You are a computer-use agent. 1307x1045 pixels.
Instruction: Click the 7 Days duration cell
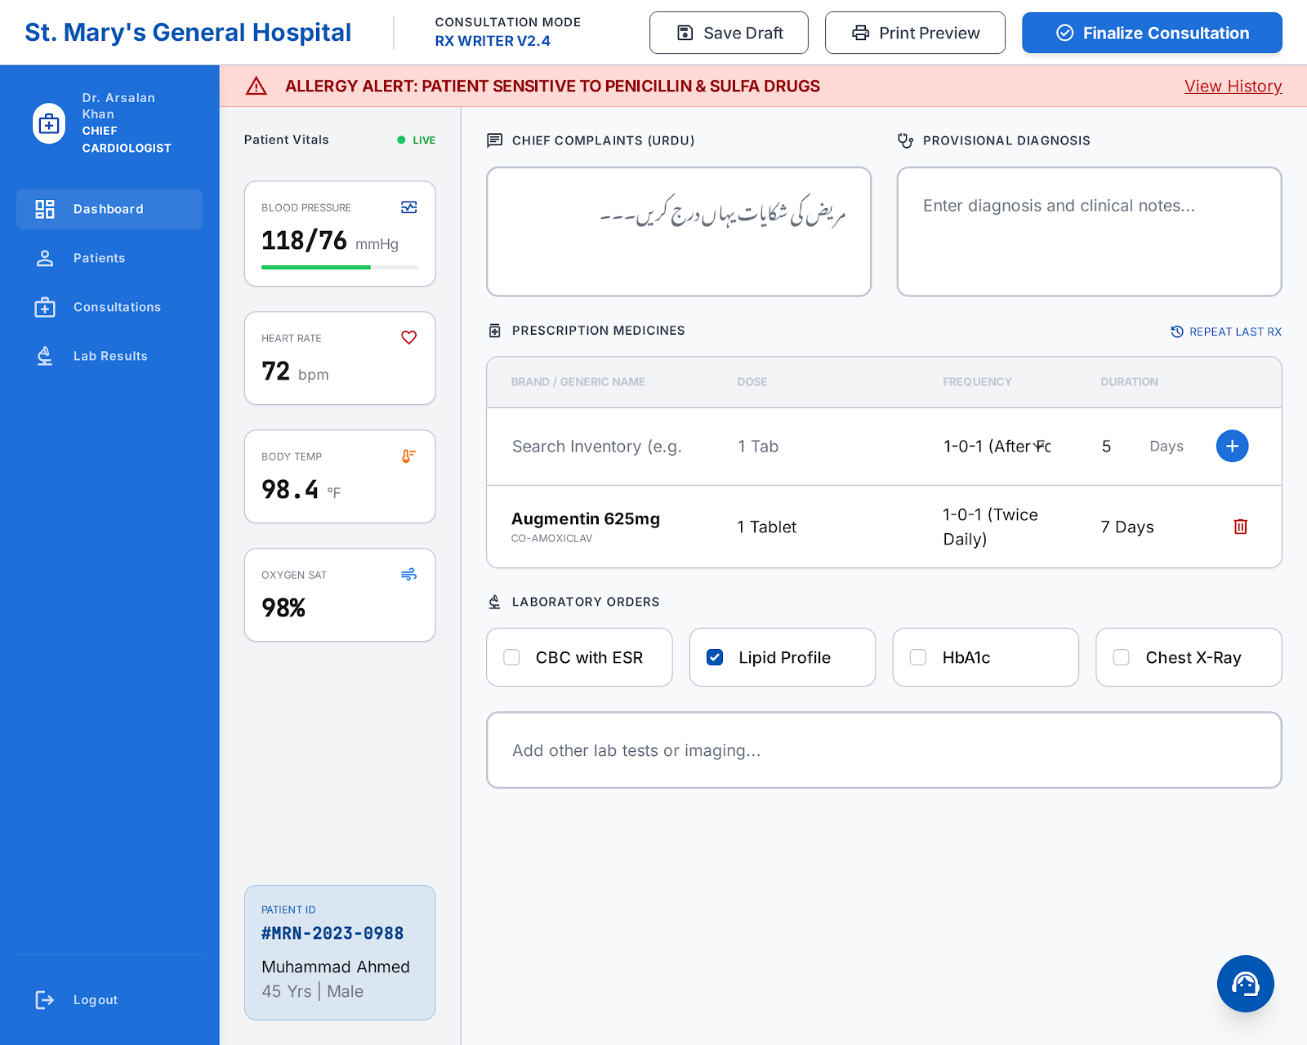(1127, 527)
